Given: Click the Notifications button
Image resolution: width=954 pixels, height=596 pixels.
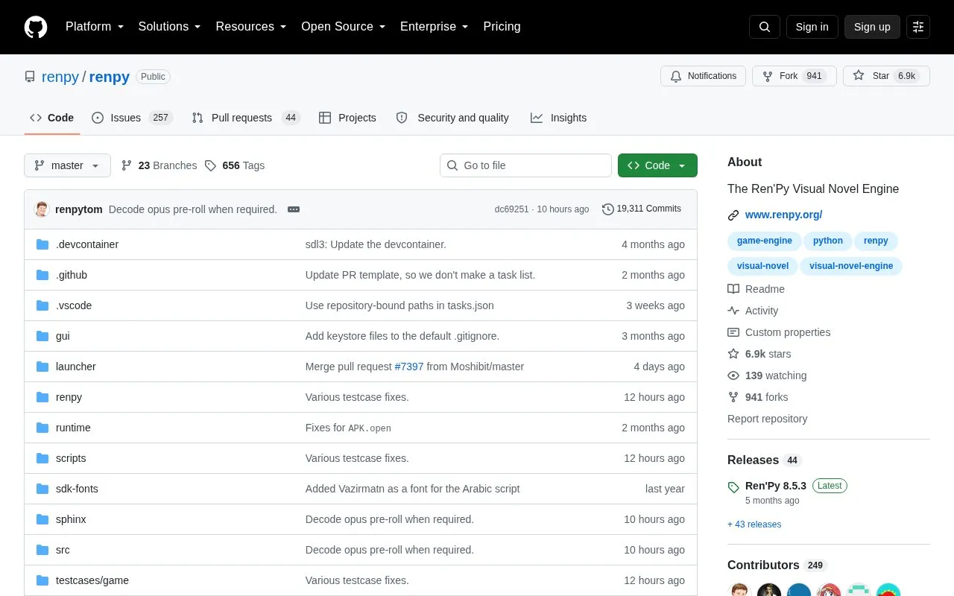Looking at the screenshot, I should (703, 76).
